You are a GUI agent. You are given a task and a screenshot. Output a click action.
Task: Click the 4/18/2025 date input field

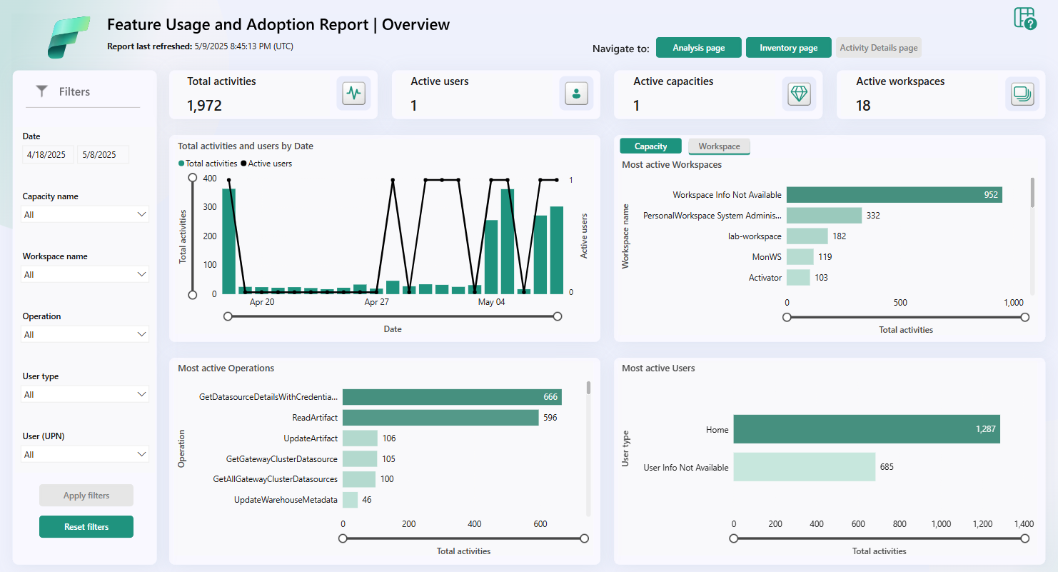click(x=47, y=154)
